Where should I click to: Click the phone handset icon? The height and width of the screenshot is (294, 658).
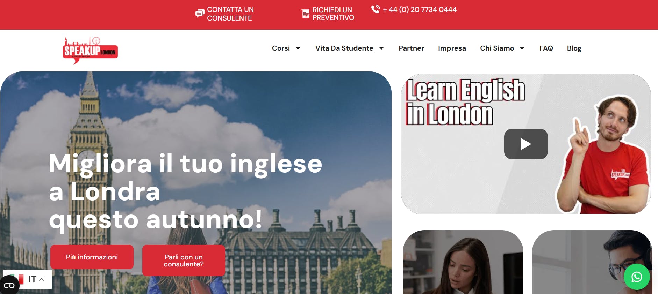[x=375, y=9]
